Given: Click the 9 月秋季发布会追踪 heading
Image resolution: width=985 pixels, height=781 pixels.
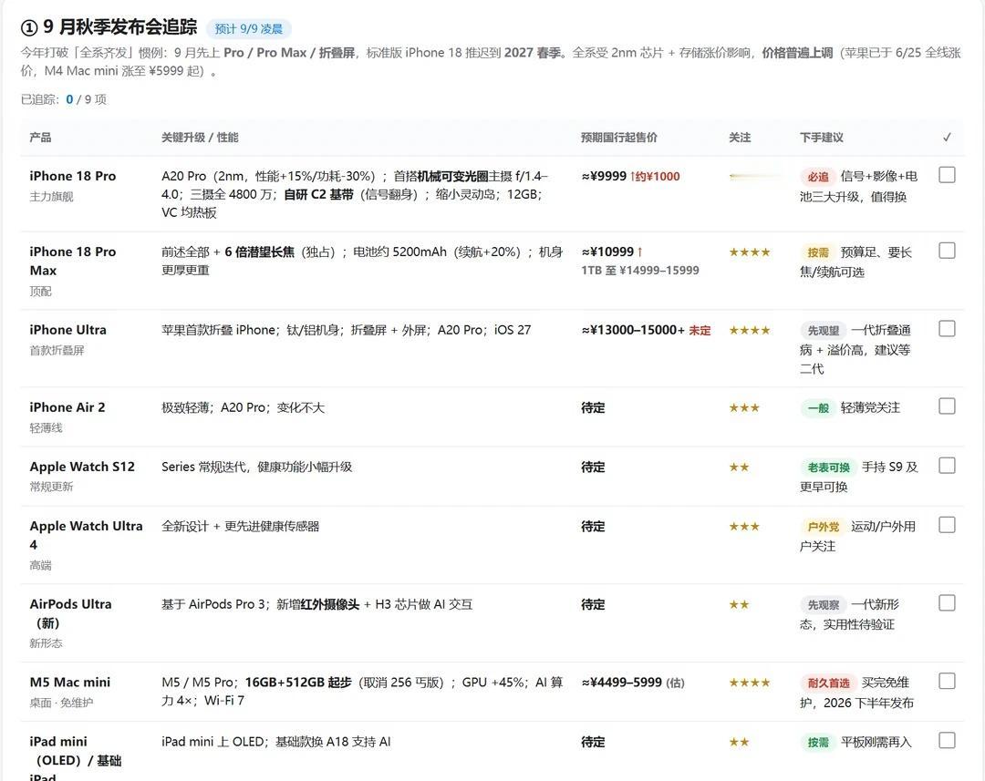Looking at the screenshot, I should (x=109, y=27).
